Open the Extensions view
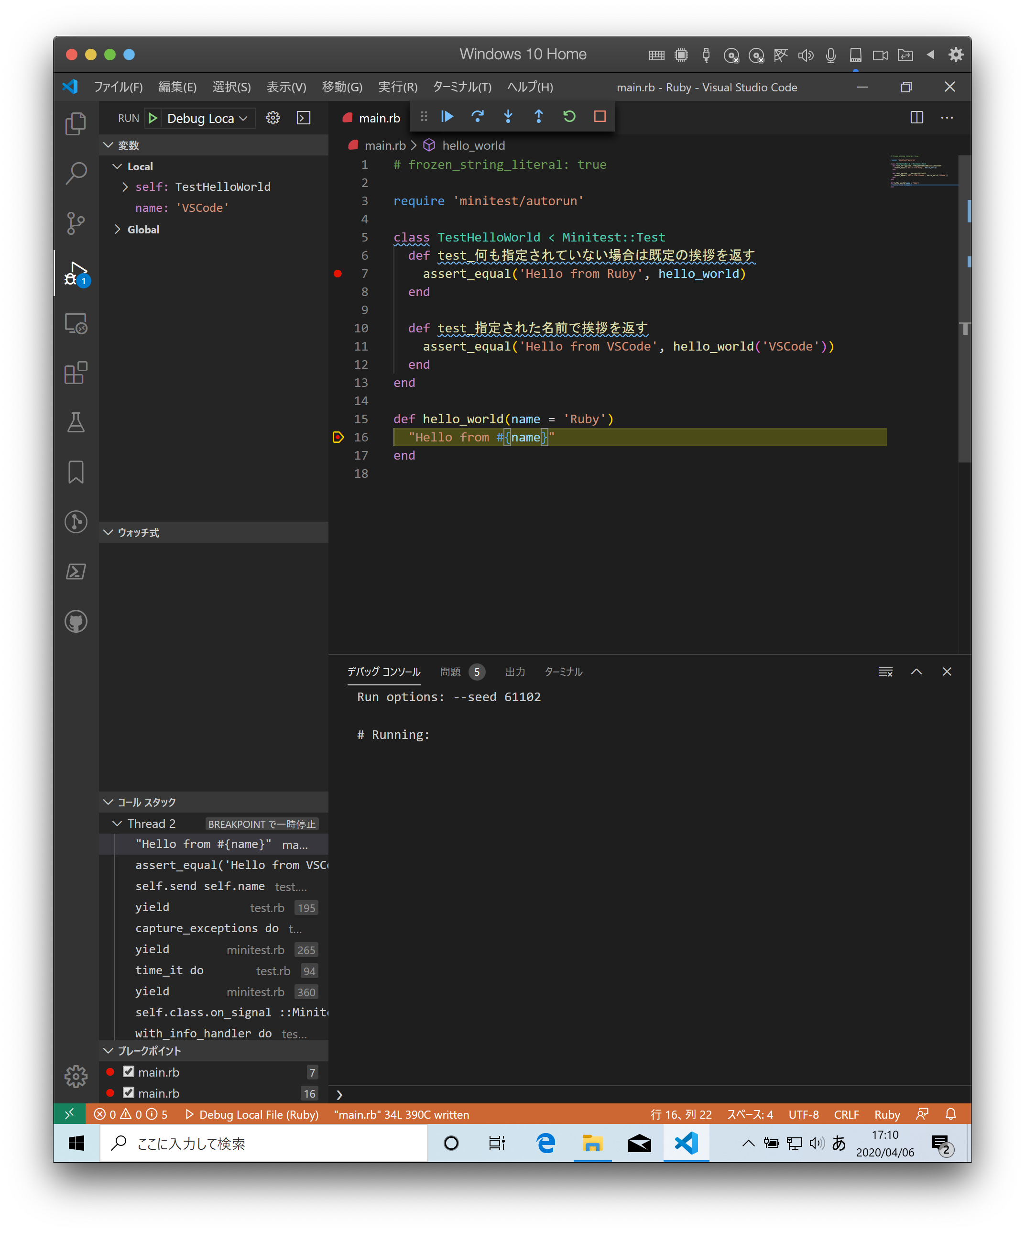 (76, 374)
